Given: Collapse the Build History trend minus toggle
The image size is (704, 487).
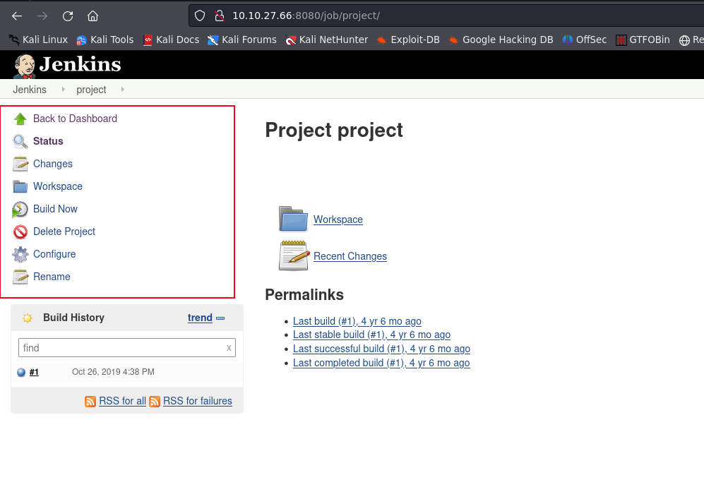Looking at the screenshot, I should tap(220, 318).
